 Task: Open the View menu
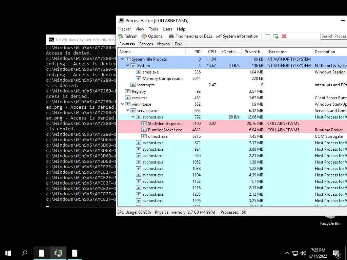click(x=140, y=29)
